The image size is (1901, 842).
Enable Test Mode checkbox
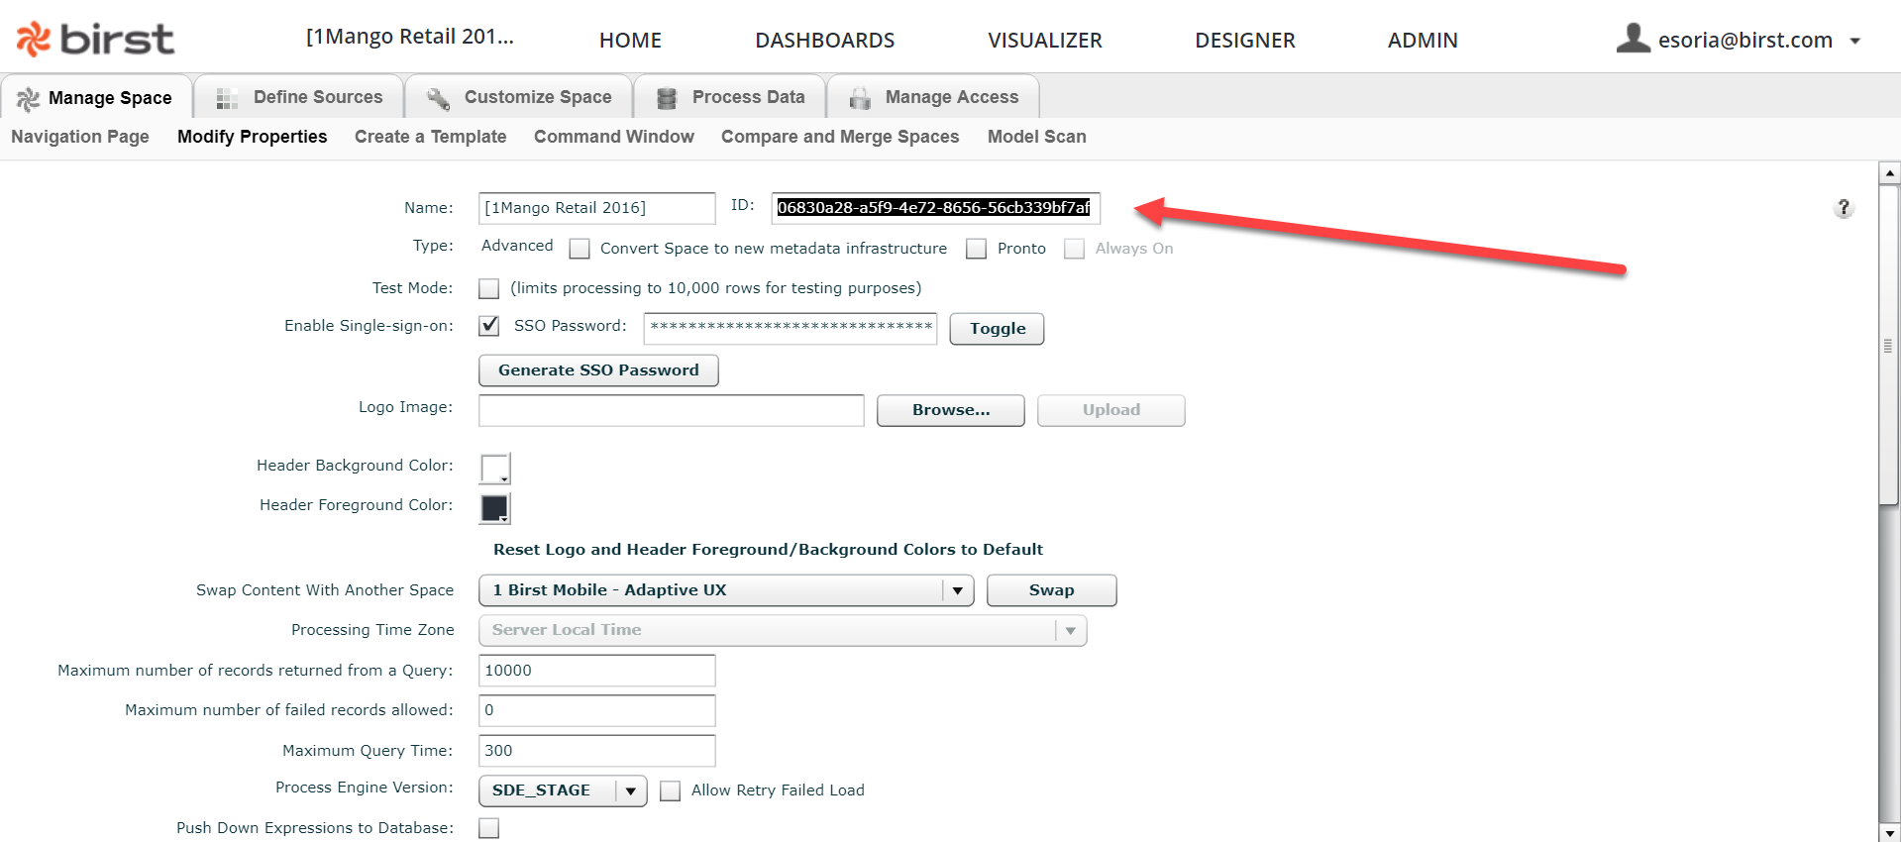(488, 288)
